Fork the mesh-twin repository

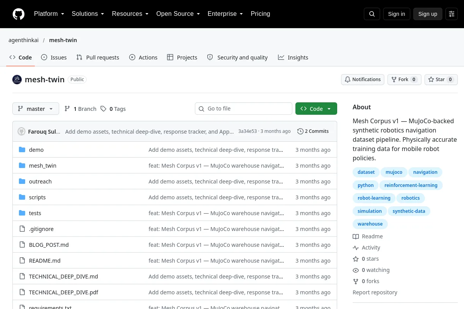pyautogui.click(x=404, y=80)
